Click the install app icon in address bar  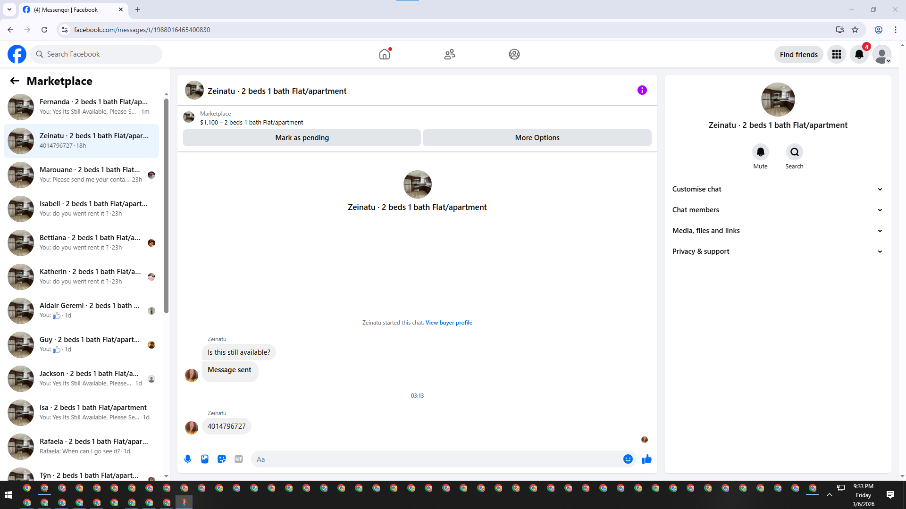840,30
